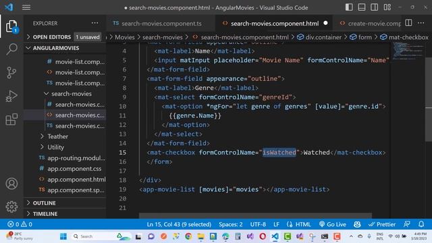432x243 pixels.
Task: Expand the OUTLINE section
Action: (x=44, y=203)
